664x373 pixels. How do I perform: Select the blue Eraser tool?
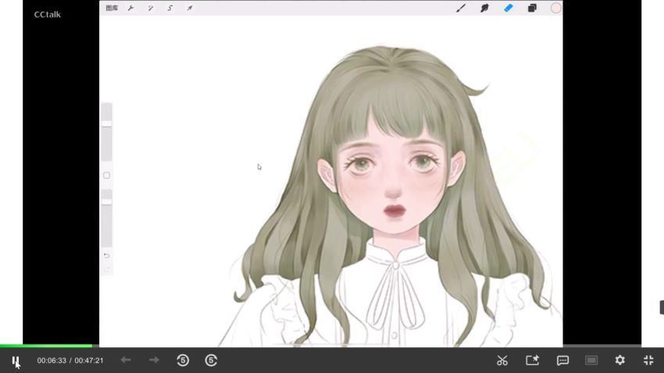pos(509,8)
